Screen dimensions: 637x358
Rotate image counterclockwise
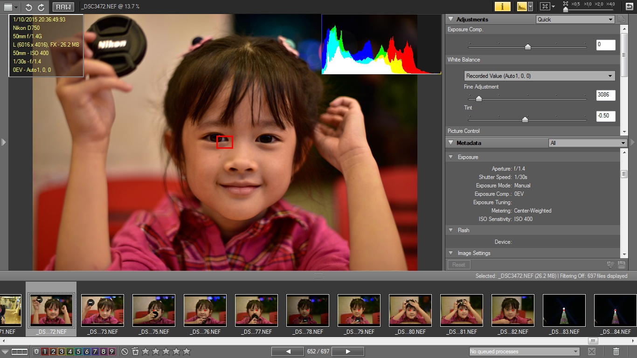pyautogui.click(x=29, y=7)
